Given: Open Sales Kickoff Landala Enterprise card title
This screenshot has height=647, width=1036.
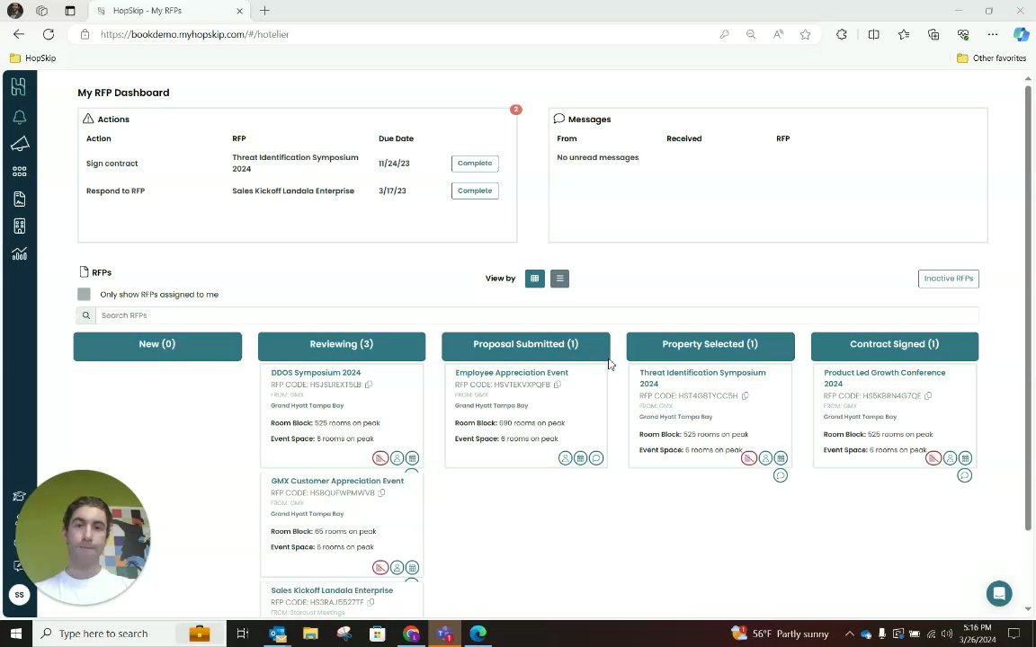Looking at the screenshot, I should [332, 590].
